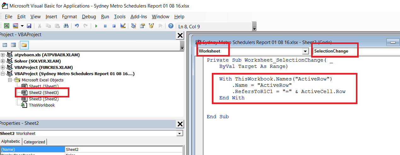
Task: Open the View menu
Action: [36, 17]
